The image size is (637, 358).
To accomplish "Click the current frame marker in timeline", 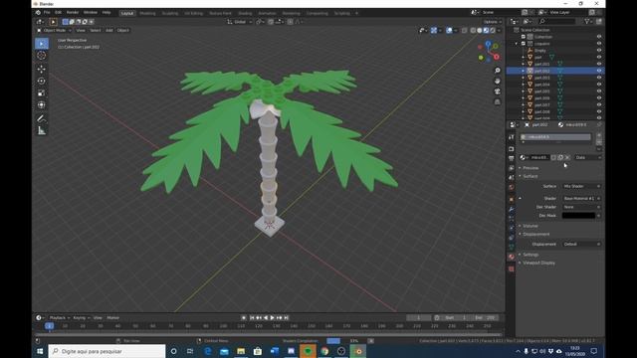I will (49, 326).
